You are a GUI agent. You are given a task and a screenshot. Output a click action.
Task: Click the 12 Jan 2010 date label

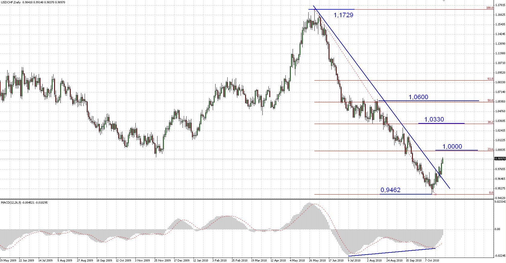coord(201,260)
